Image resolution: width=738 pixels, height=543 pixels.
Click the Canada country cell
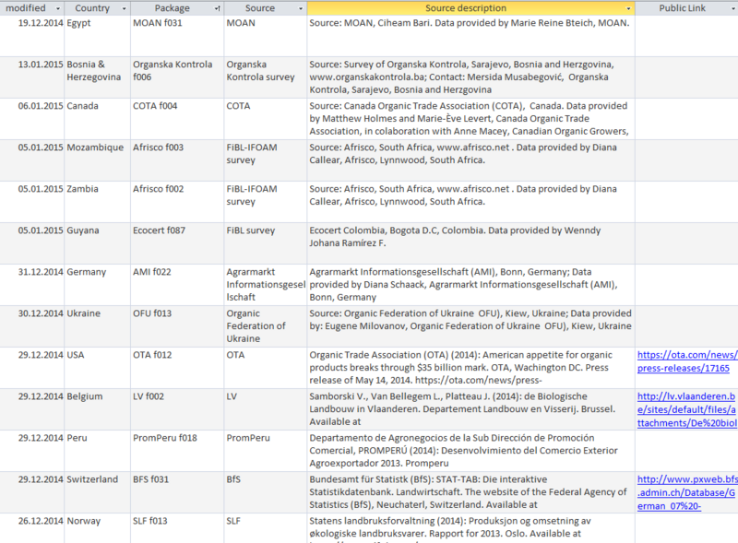pos(97,119)
